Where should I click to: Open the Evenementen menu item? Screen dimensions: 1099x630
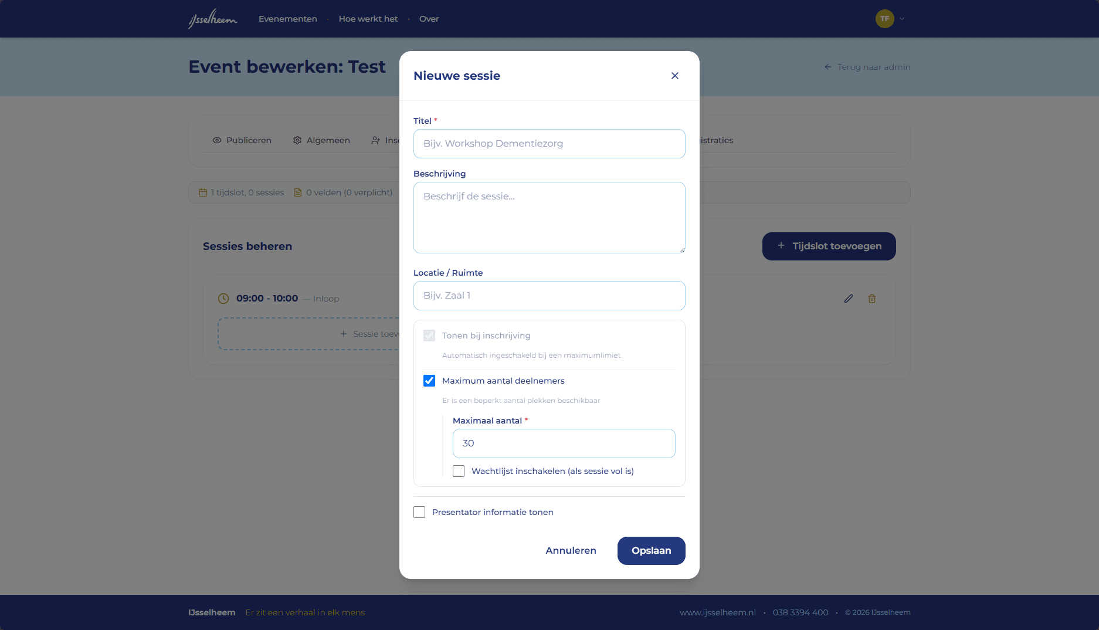(x=288, y=19)
